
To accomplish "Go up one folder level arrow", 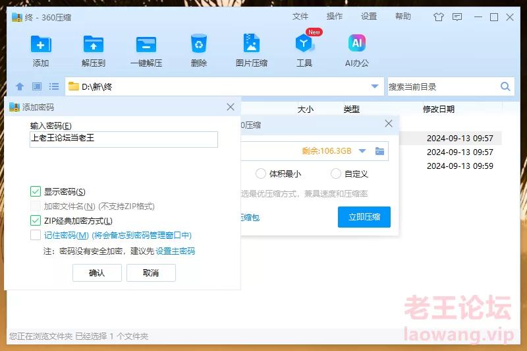I will [20, 86].
